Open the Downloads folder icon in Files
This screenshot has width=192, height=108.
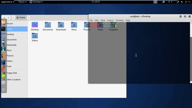[61, 25]
